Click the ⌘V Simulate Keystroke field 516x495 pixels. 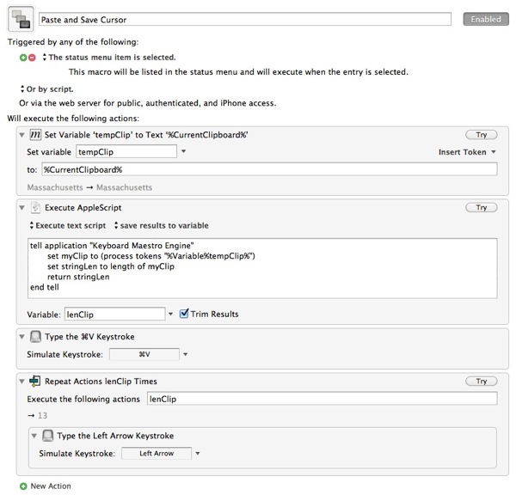144,354
